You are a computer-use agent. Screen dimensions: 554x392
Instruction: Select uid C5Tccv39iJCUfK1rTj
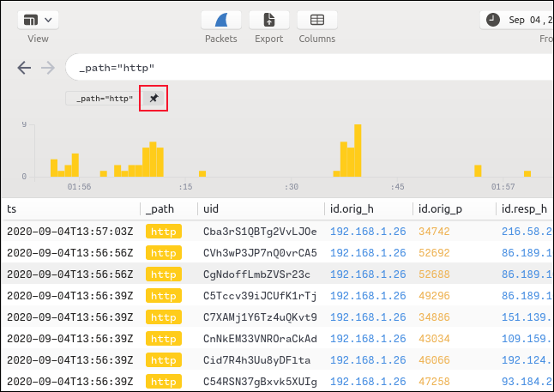coord(260,296)
